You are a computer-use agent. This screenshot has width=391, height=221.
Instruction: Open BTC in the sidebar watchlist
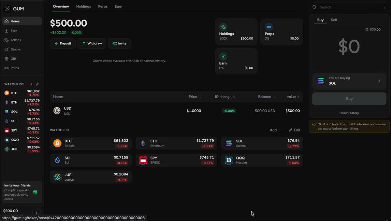coord(22,93)
